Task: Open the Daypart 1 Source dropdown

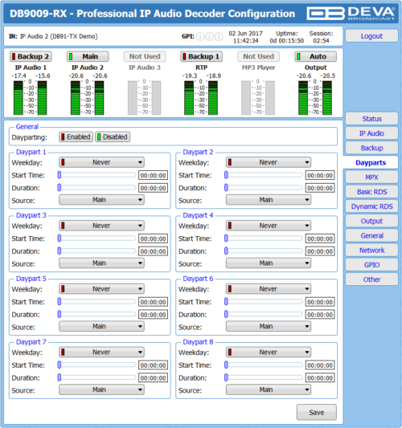Action: tap(101, 200)
